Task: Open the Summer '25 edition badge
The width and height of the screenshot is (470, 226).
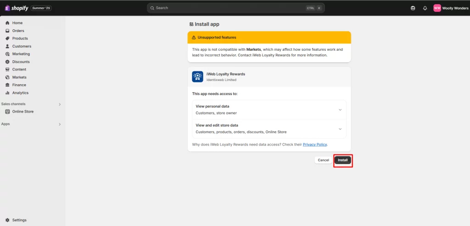Action: [x=41, y=8]
